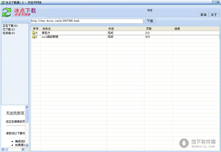Select task row 掌控力
Screen dimensions: 221x152
(125, 33)
